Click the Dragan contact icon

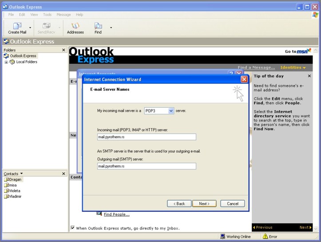point(6,180)
